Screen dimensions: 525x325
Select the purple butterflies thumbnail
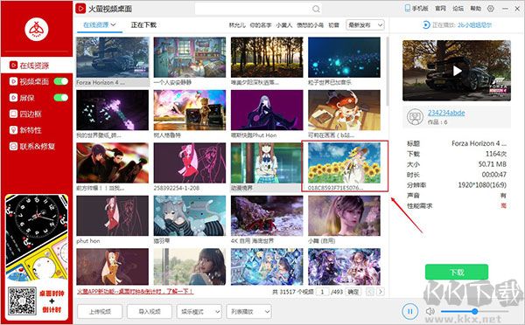point(113,110)
